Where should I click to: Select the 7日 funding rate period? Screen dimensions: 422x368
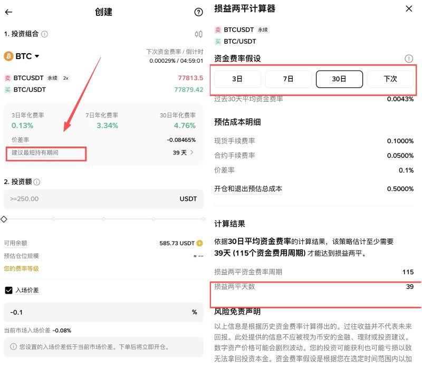pyautogui.click(x=289, y=79)
